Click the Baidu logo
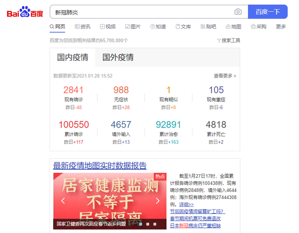 pos(25,12)
